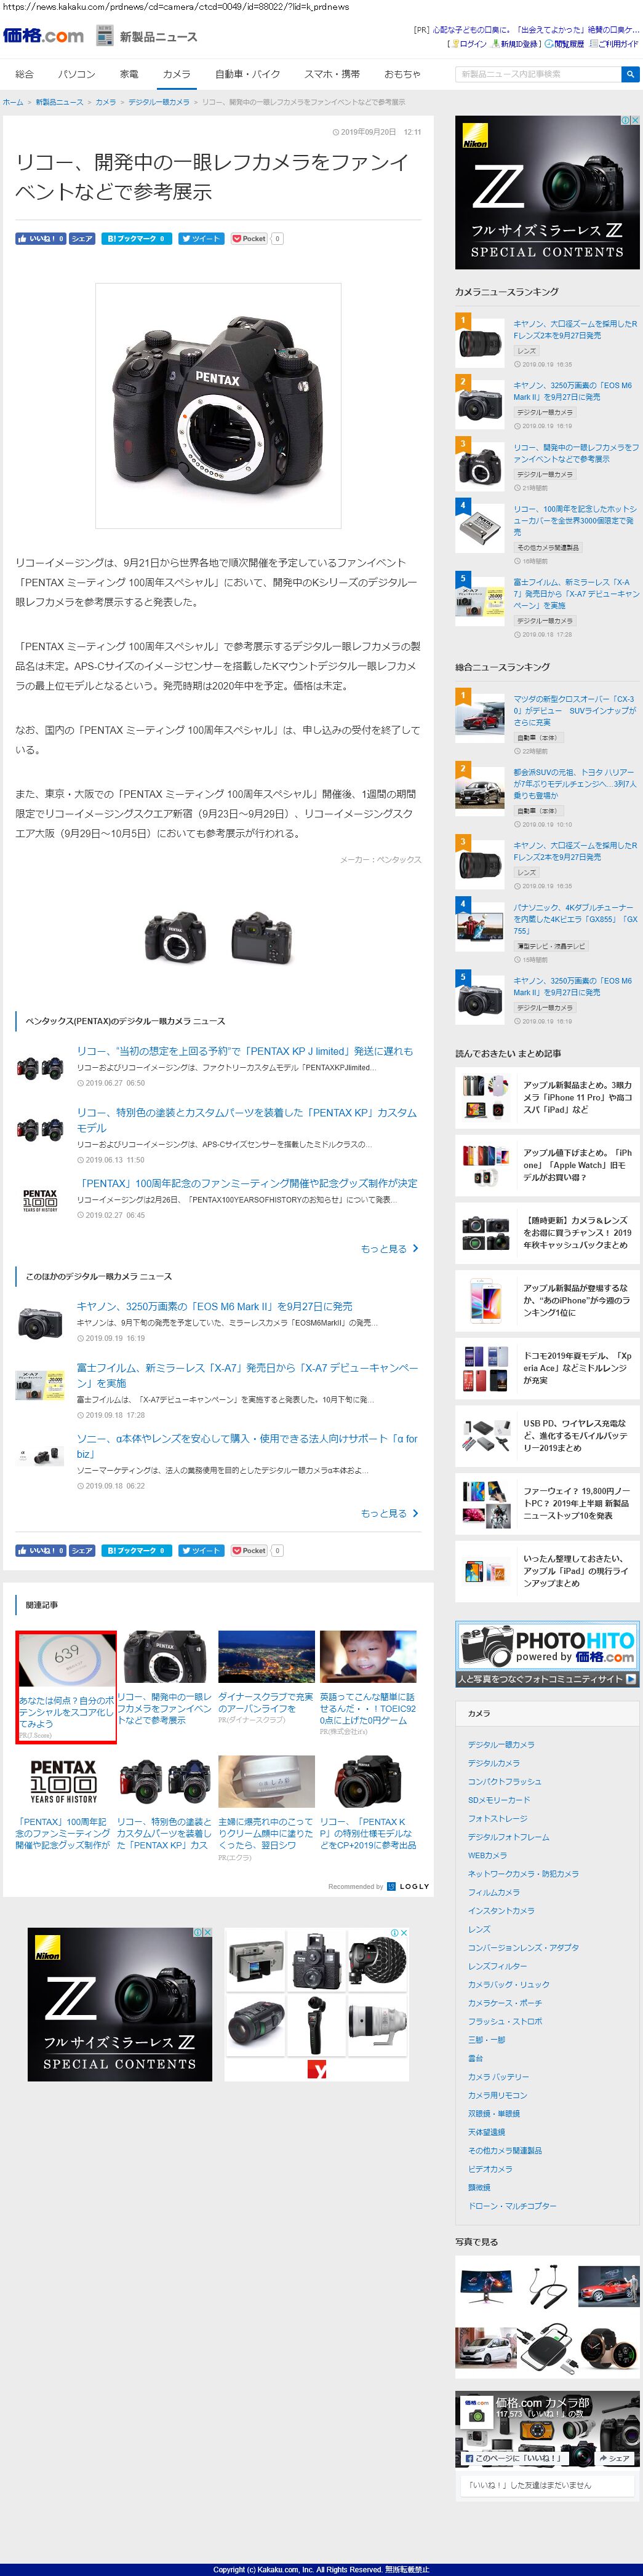Open the PENTAX 100周年記念 fan meeting article
This screenshot has height=2576, width=643.
(x=247, y=1183)
